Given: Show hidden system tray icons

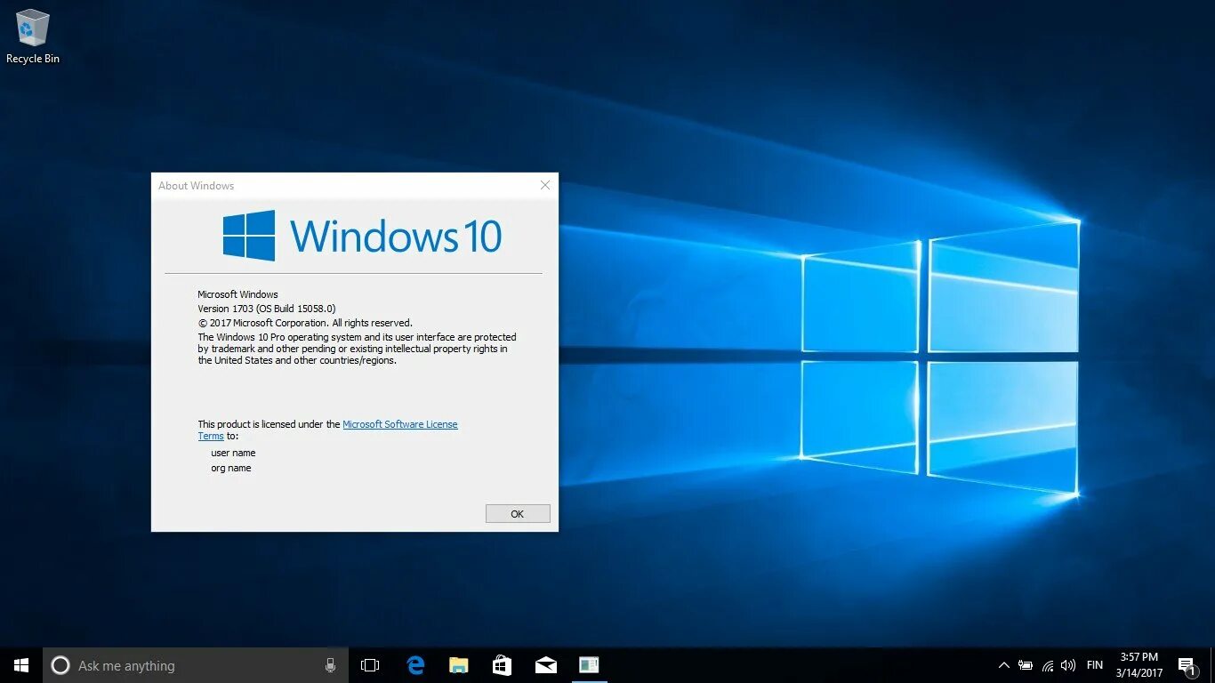Looking at the screenshot, I should (1004, 665).
